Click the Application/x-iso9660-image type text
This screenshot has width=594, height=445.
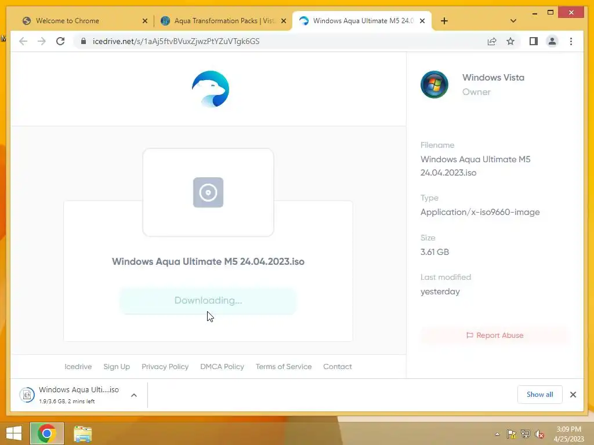click(480, 212)
